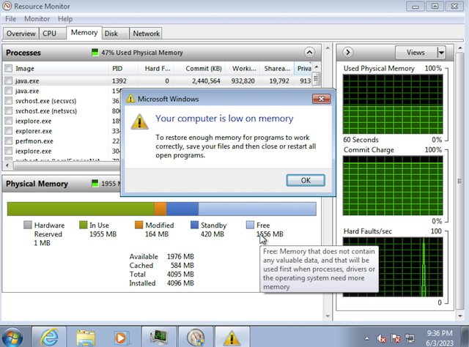Viewport: 469px width, 347px height.
Task: Click the Views button
Action: [x=416, y=53]
